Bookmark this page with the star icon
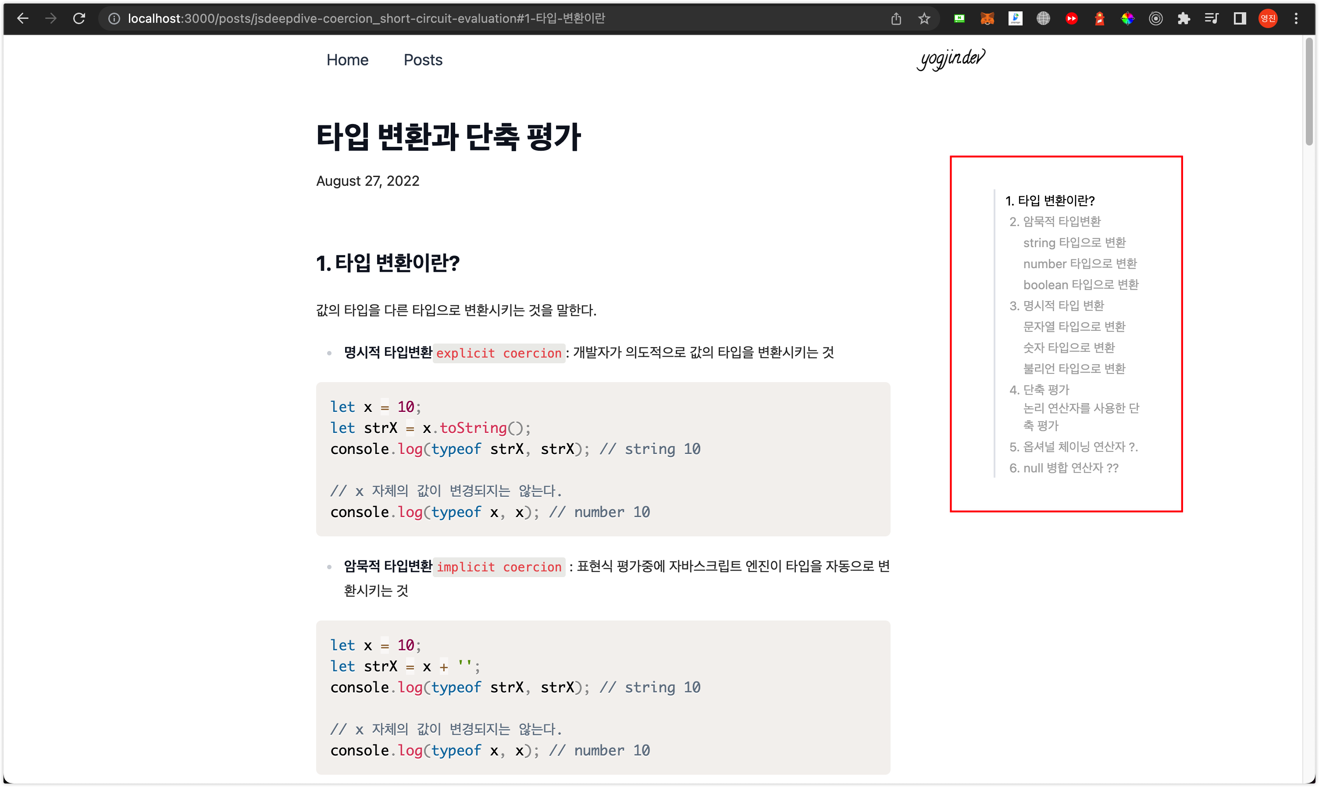The image size is (1319, 787). tap(924, 18)
